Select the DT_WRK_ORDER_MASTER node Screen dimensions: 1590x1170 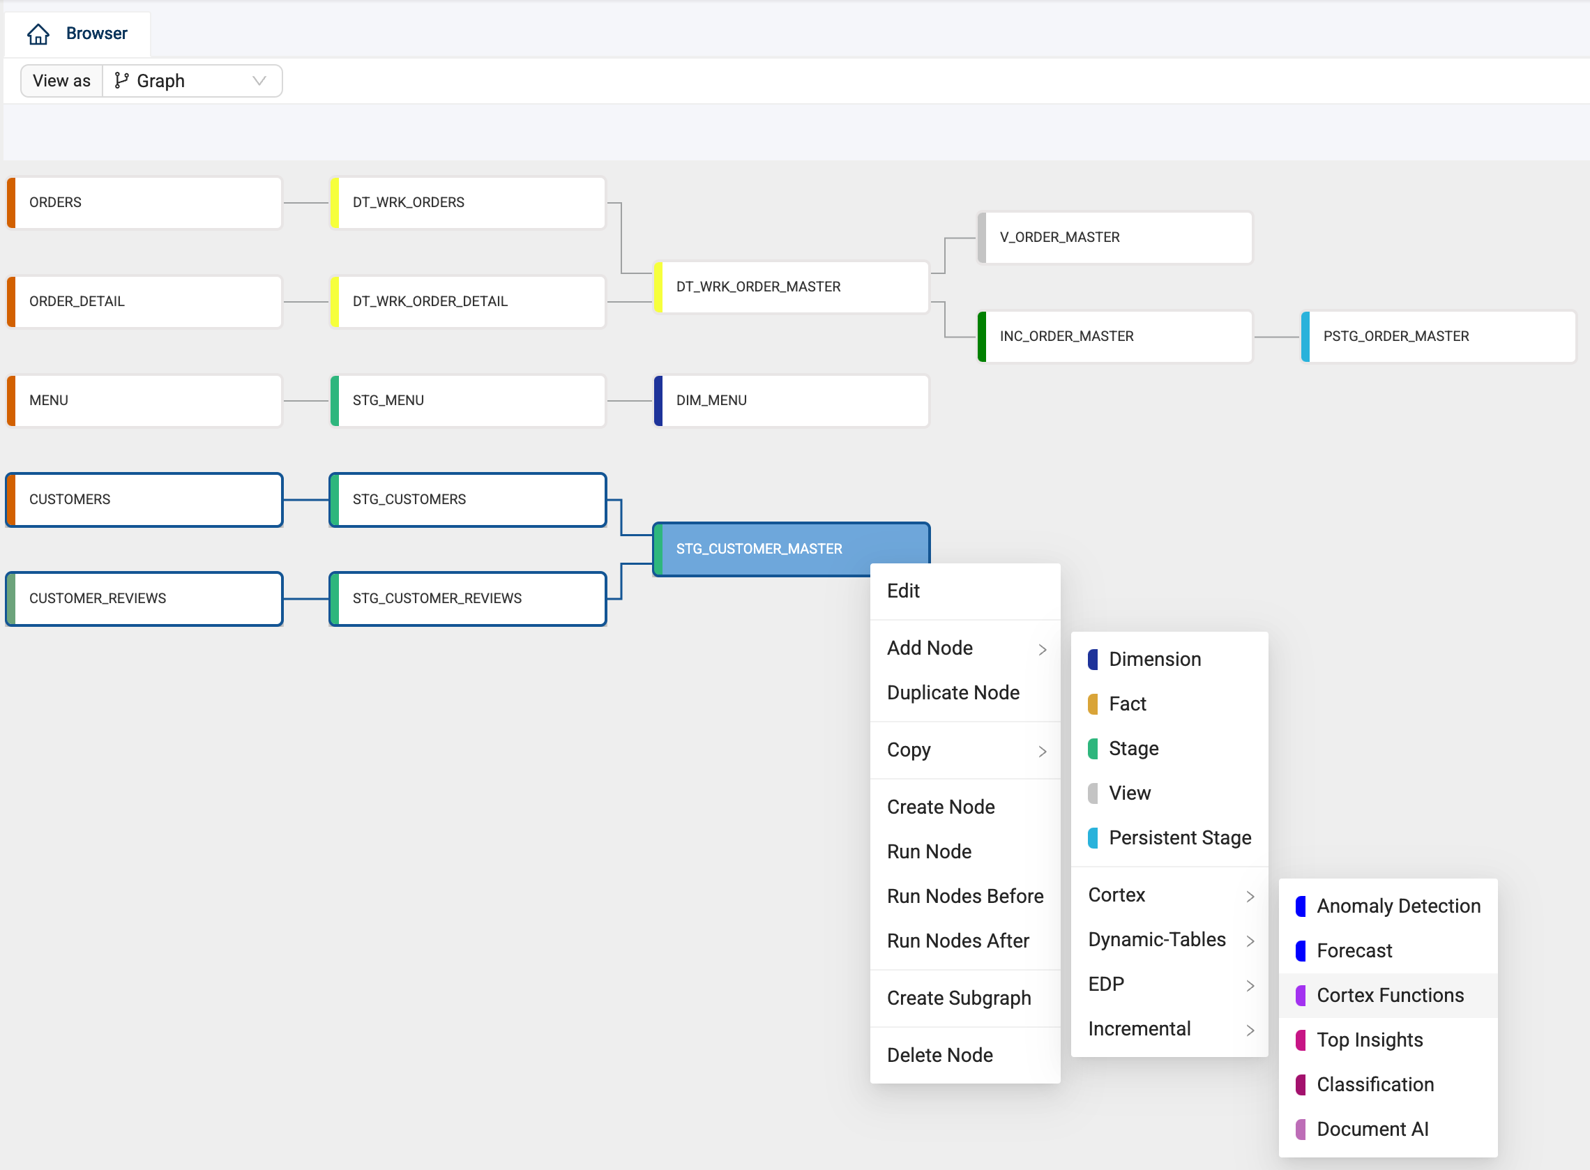[x=790, y=287]
